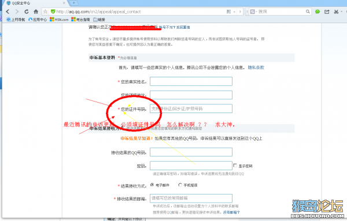Switch to the QQ安全中心 tab

click(x=35, y=3)
